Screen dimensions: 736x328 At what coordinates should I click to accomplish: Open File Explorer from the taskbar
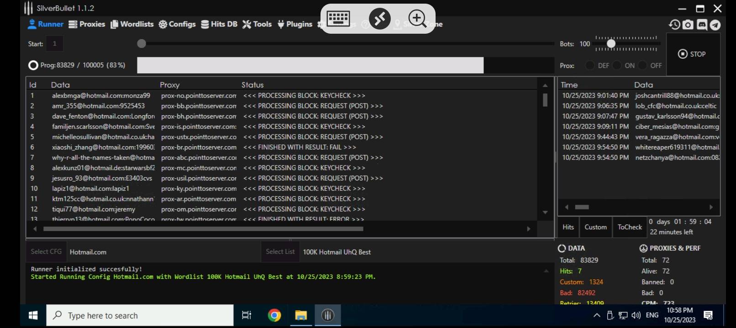(301, 315)
